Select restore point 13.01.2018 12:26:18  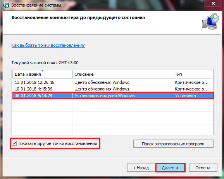(113, 82)
